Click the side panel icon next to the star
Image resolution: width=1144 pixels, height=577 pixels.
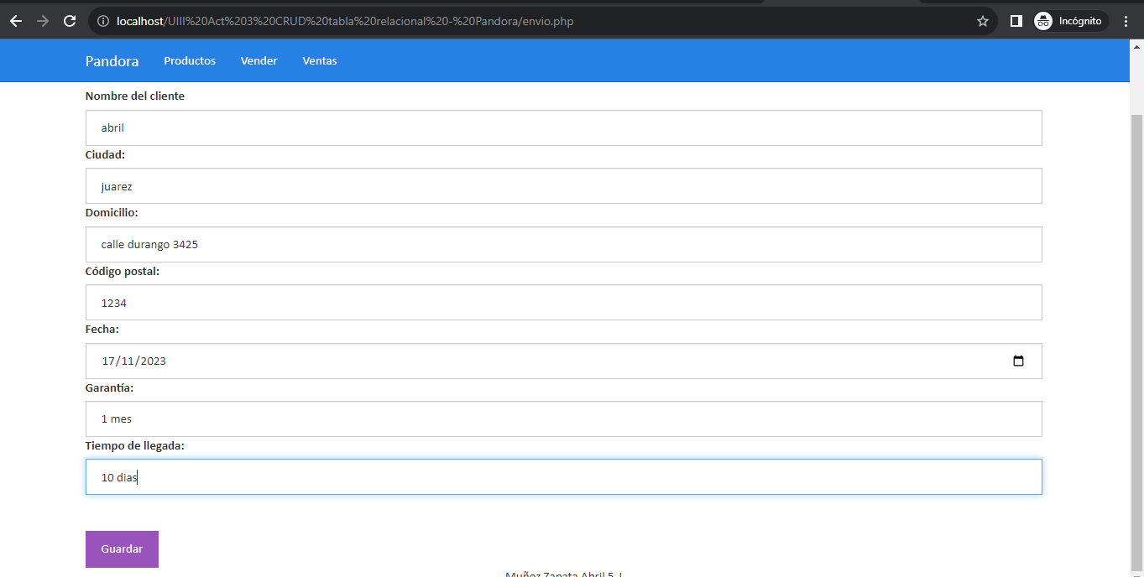point(1016,21)
